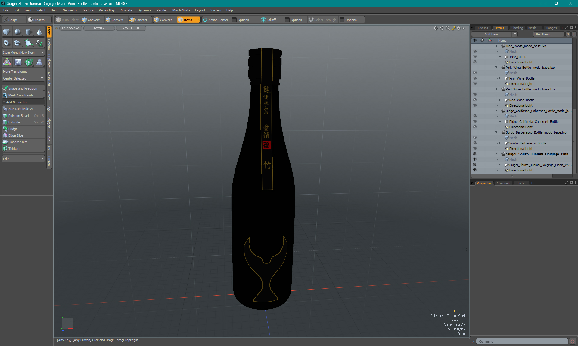Toggle visibility of Sordo_Barbaresco_Bottle item
This screenshot has width=578, height=346.
(475, 143)
